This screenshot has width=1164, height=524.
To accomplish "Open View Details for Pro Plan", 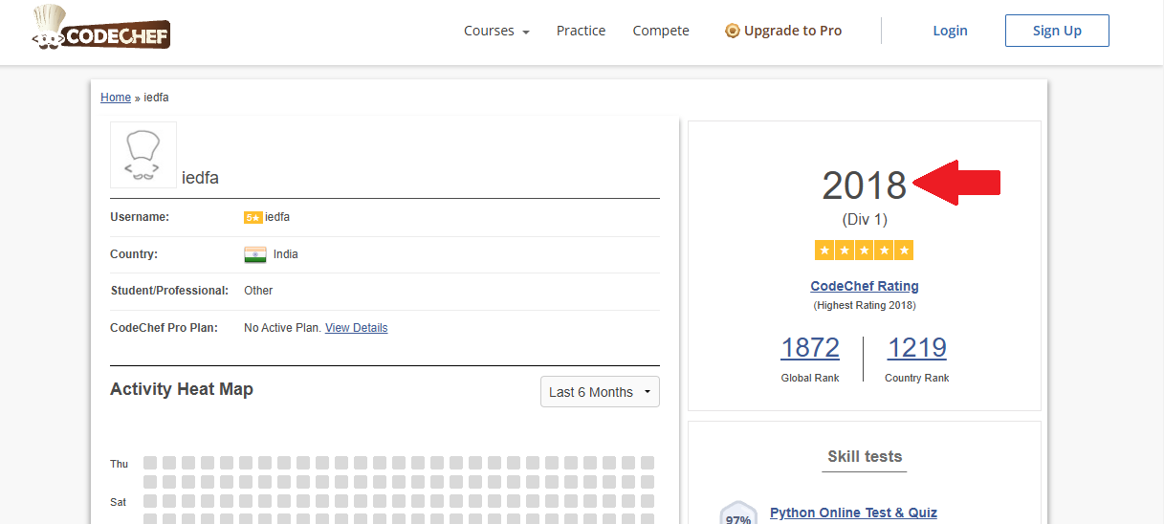I will click(x=356, y=328).
